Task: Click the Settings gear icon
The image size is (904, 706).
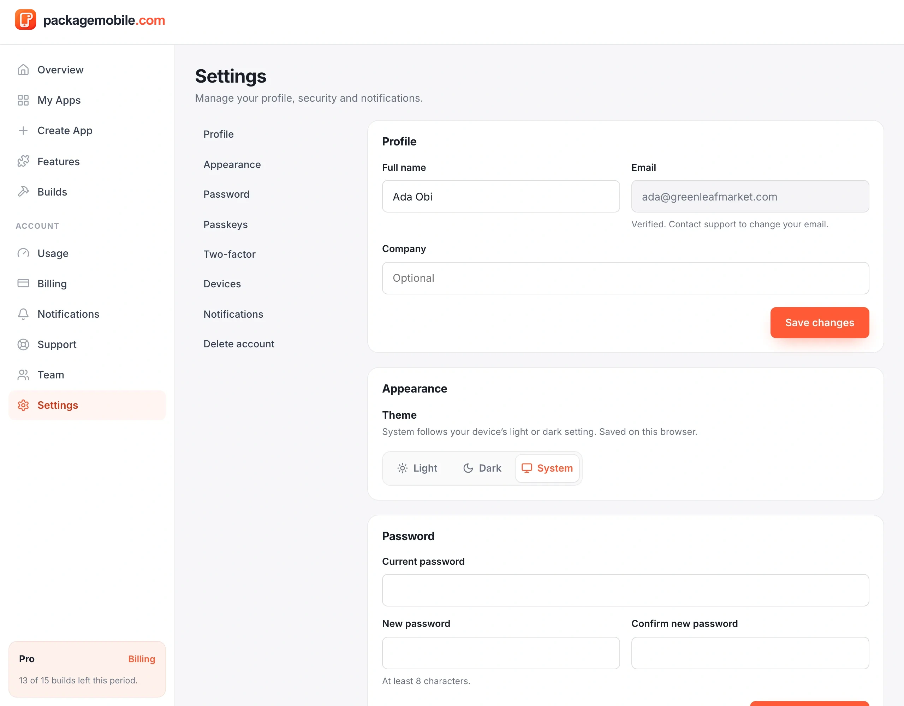Action: pyautogui.click(x=23, y=405)
